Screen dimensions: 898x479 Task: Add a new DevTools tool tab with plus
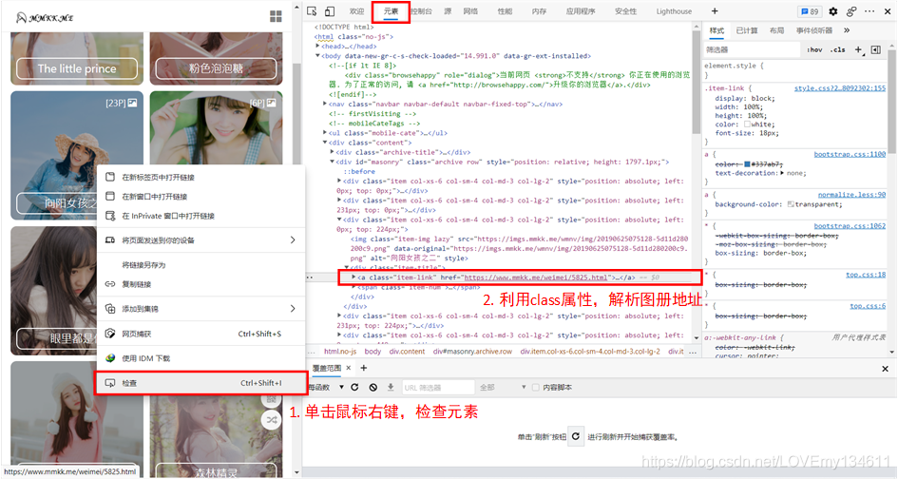point(715,11)
